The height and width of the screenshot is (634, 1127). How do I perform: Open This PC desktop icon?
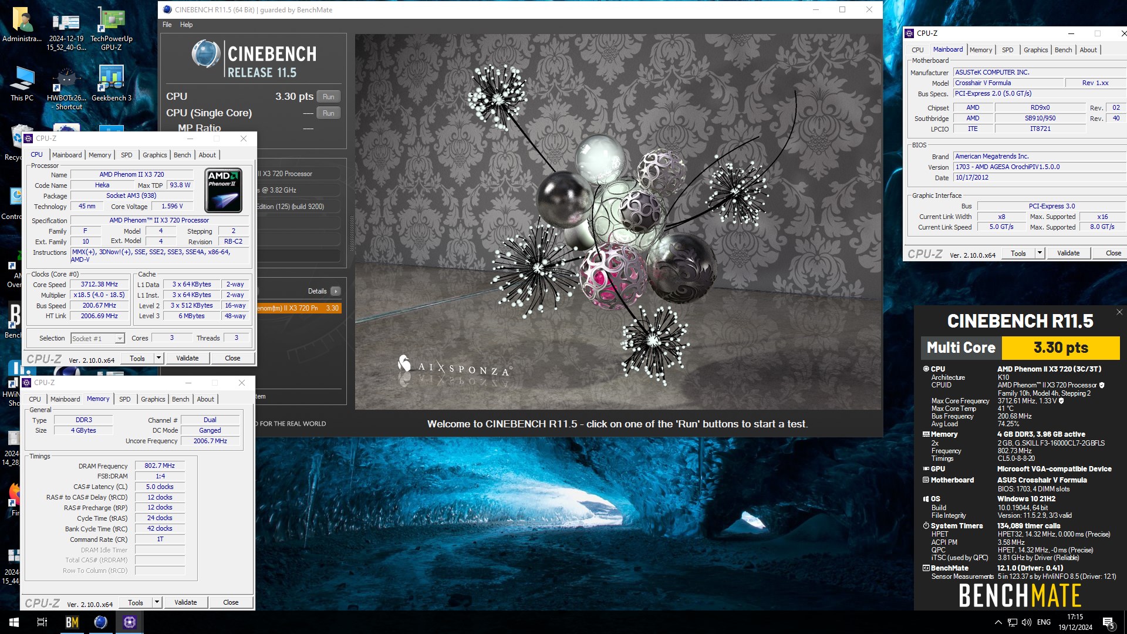[22, 83]
